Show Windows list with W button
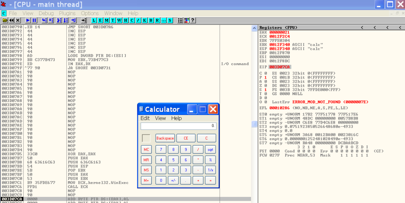Viewport: 405px width, 203px height. tap(119, 20)
